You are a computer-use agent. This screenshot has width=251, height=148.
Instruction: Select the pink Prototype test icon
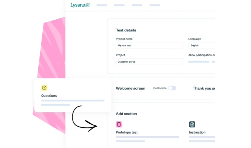tap(119, 124)
